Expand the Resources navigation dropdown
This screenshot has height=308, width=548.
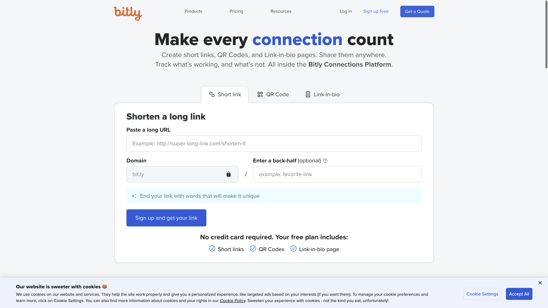tap(281, 11)
